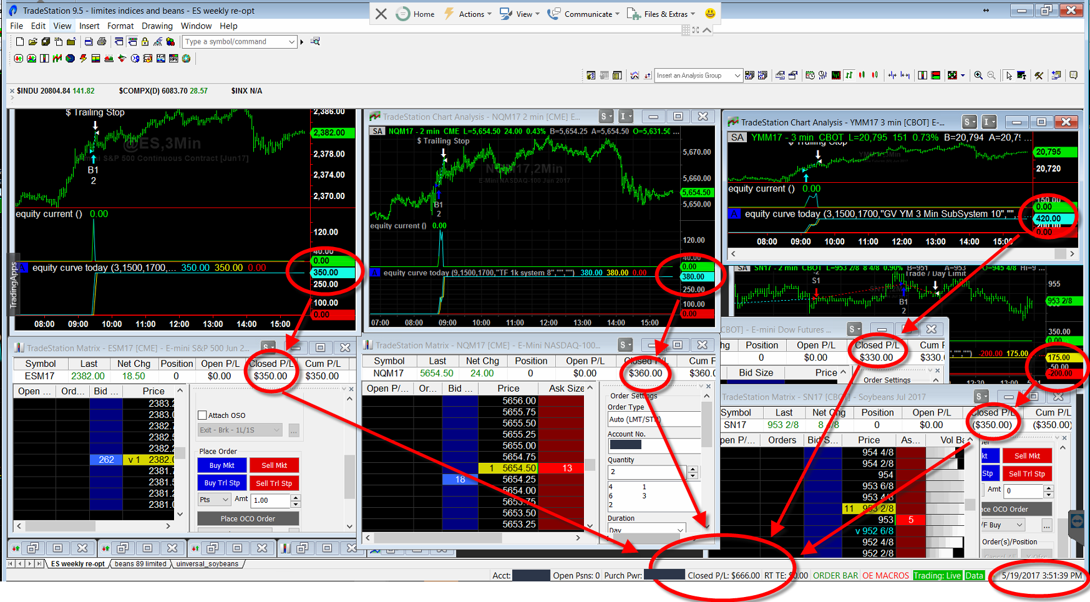Click the hammer tools icon in chart toolbar
Screen dimensions: 1090x602
click(x=1039, y=75)
